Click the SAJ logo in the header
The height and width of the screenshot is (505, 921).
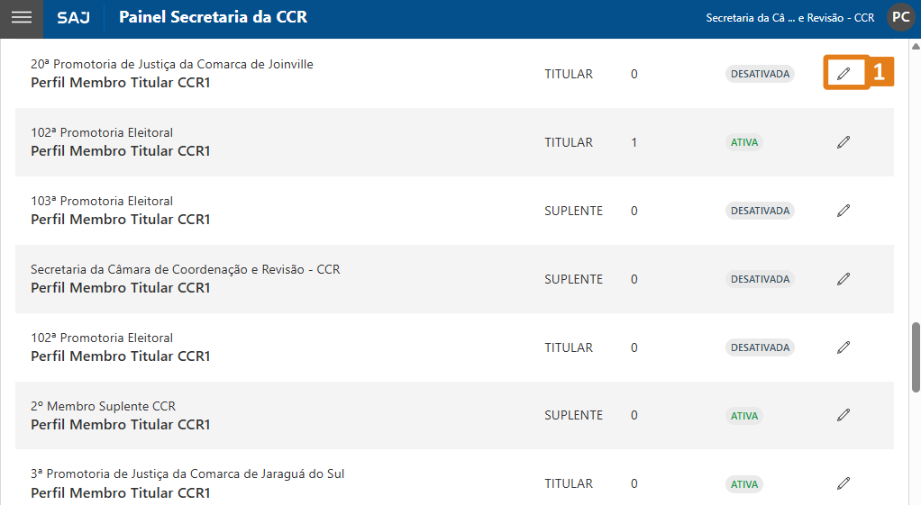(x=73, y=18)
